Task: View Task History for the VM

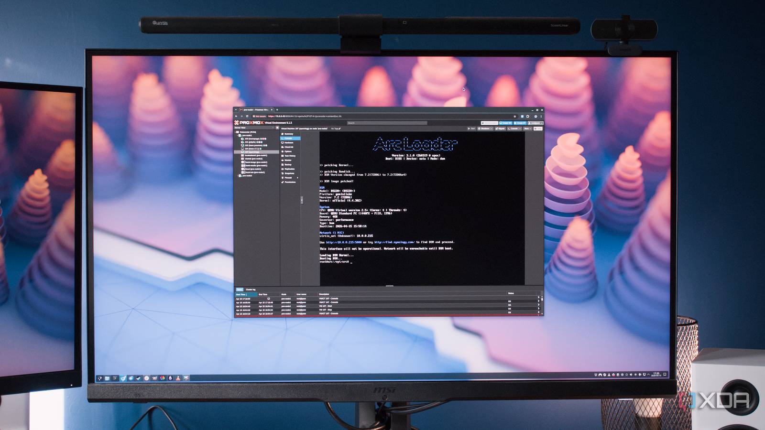Action: tap(290, 156)
